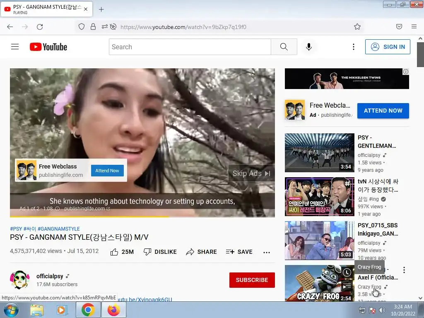Skip the ad with Skip Ads
Viewport: 424px width, 318px height.
coord(251,173)
